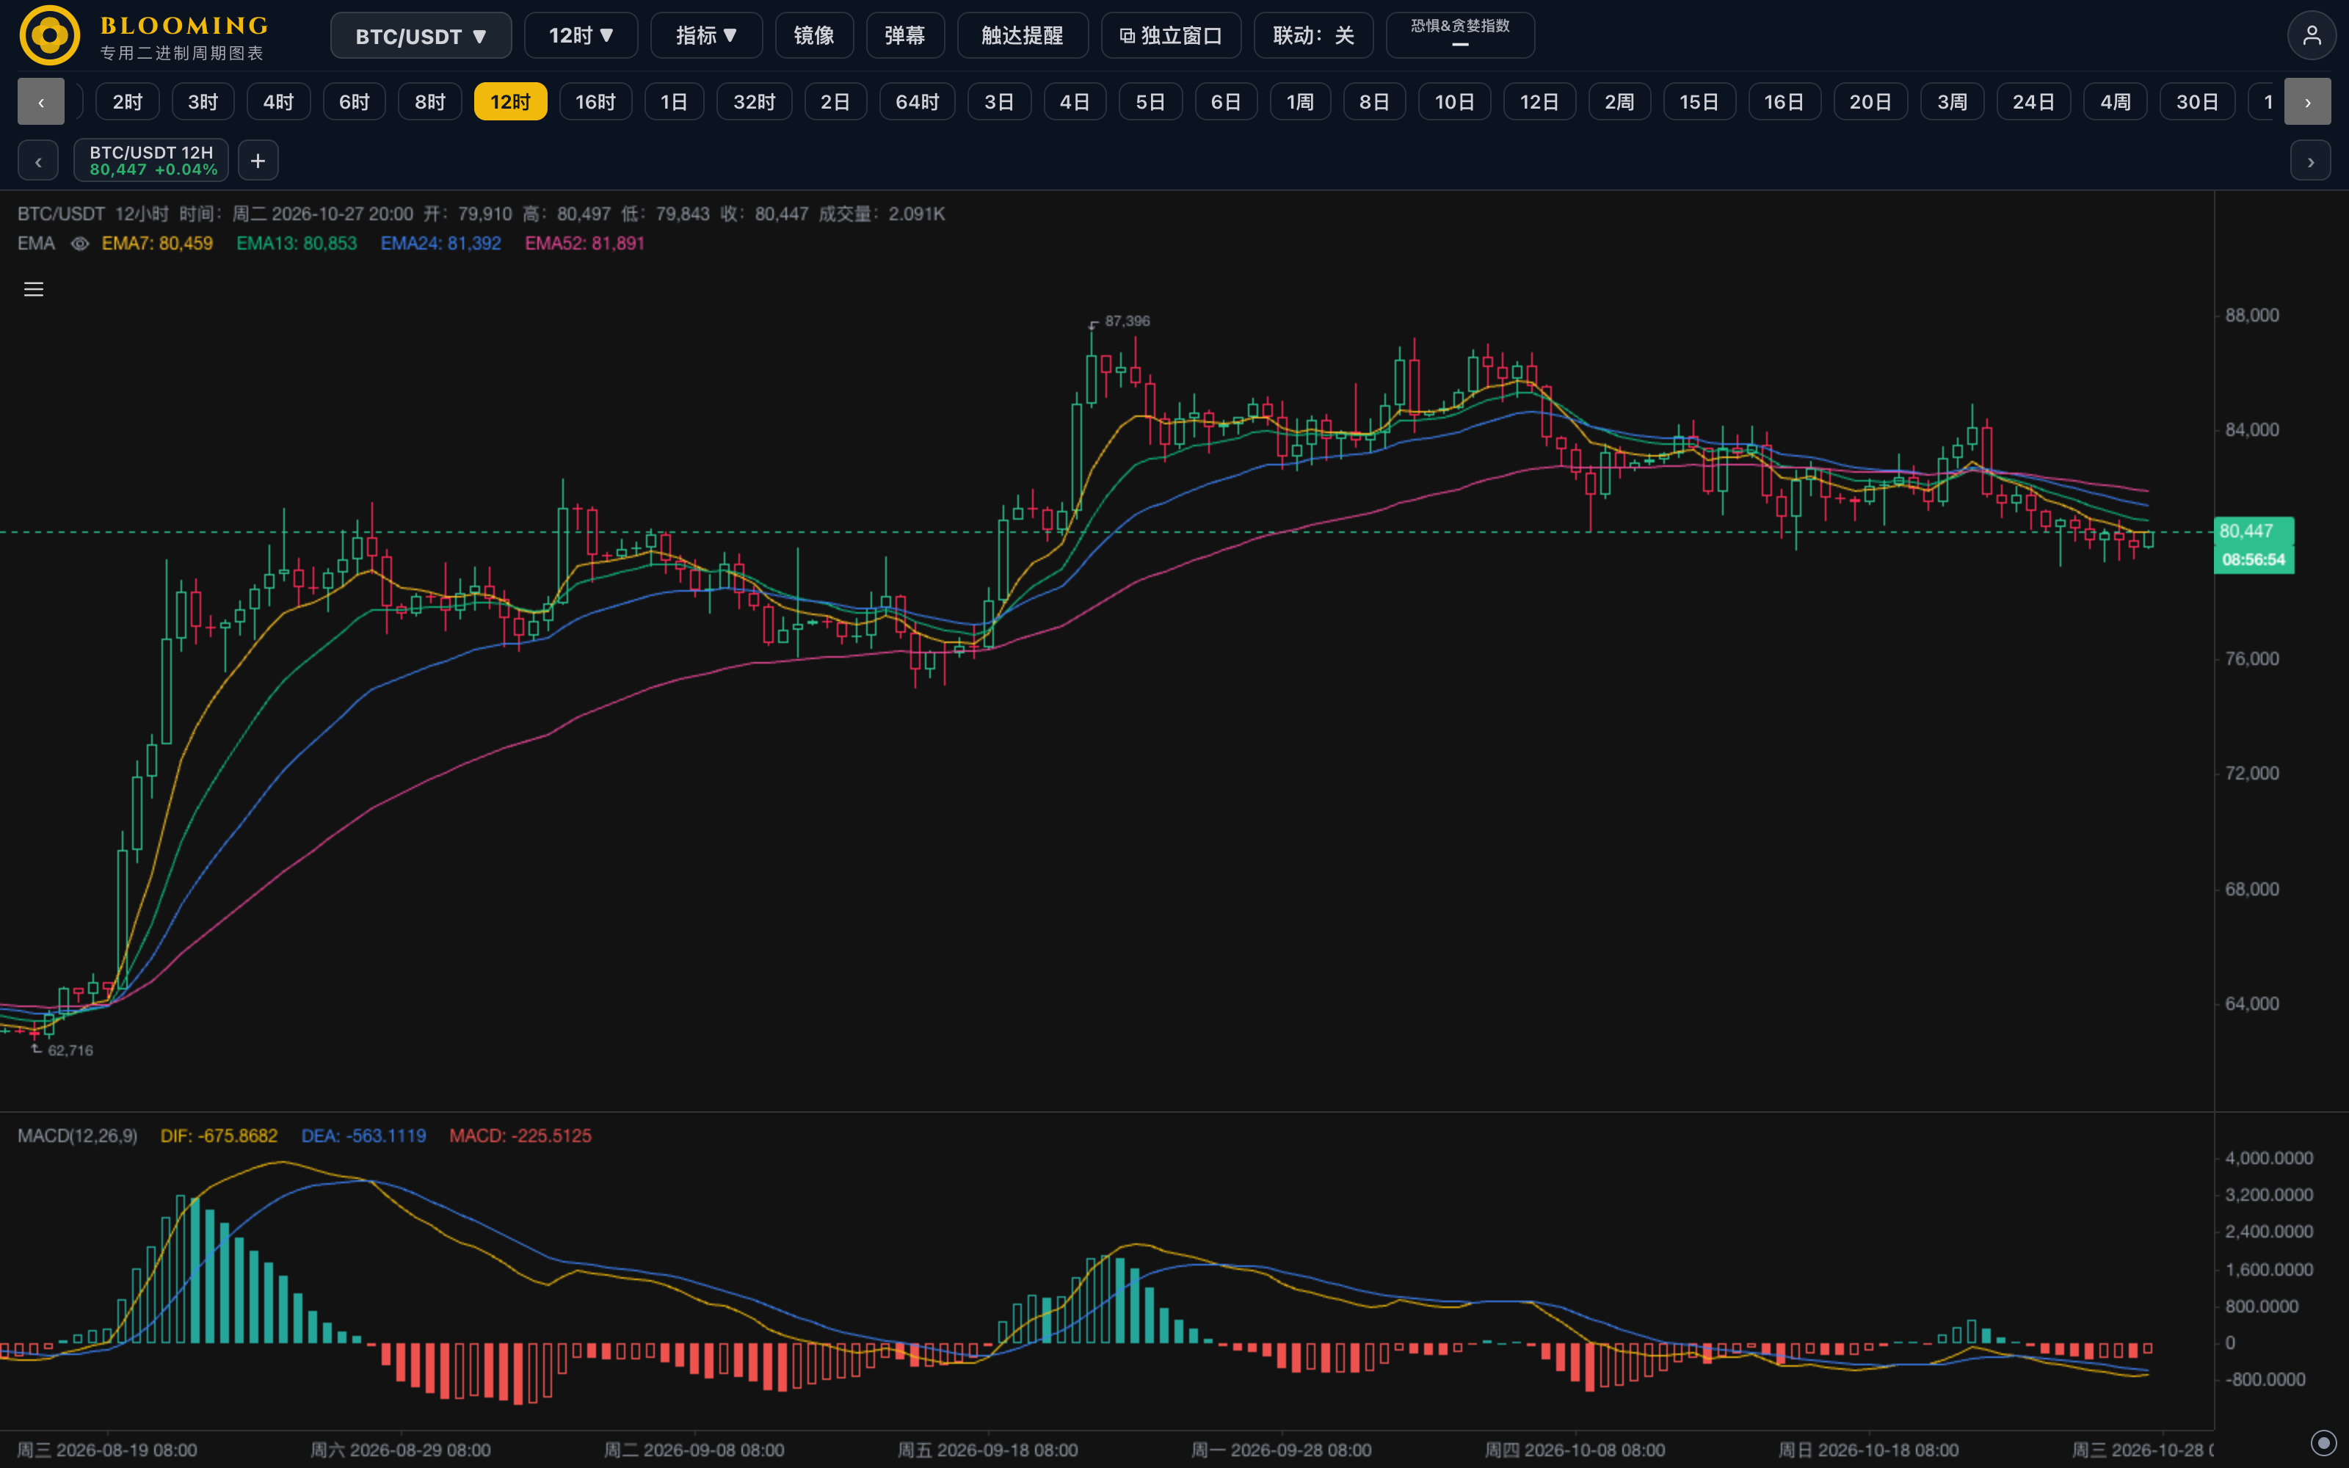Click the EMA24 legend value
Screen dimensions: 2349x1468
(x=440, y=244)
